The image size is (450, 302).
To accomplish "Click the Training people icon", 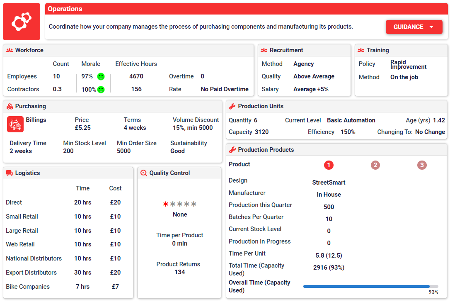I will point(361,50).
